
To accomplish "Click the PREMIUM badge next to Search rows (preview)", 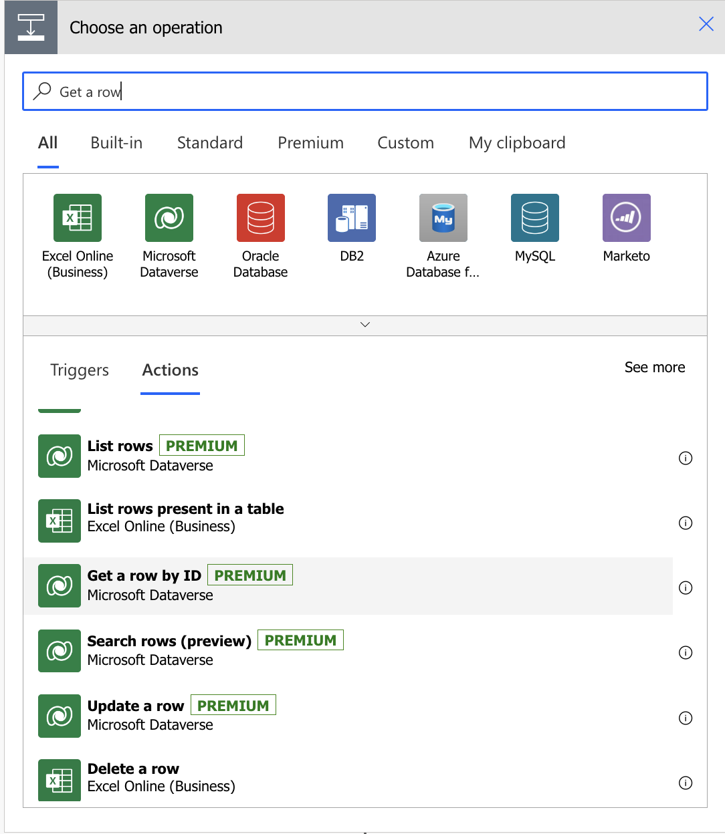I will coord(301,640).
